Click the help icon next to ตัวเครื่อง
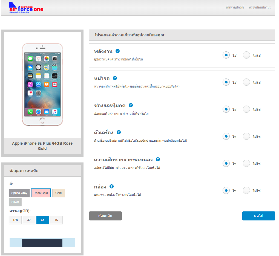This screenshot has width=279, height=256. pos(119,132)
